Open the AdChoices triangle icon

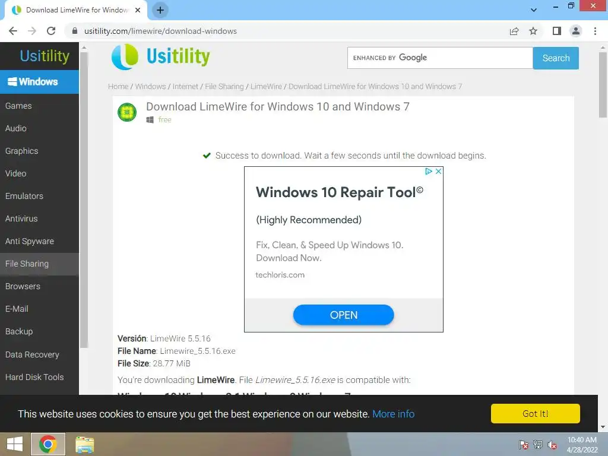[x=429, y=172]
